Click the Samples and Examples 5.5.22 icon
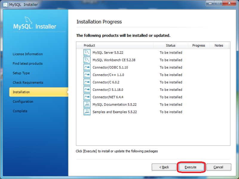Image resolution: width=239 pixels, height=179 pixels. [87, 112]
